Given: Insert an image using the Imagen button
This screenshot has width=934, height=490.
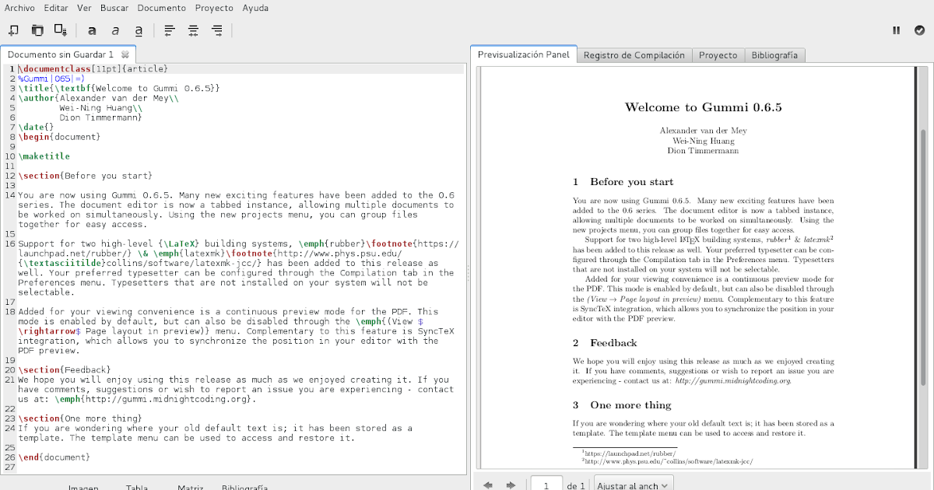Looking at the screenshot, I should pos(84,488).
